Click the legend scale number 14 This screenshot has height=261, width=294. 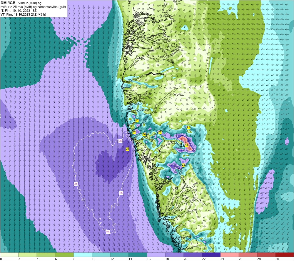pyautogui.click(x=130, y=259)
